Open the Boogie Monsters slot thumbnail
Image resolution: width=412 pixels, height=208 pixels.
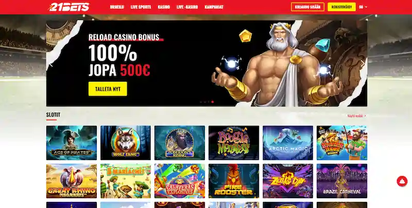(234, 143)
